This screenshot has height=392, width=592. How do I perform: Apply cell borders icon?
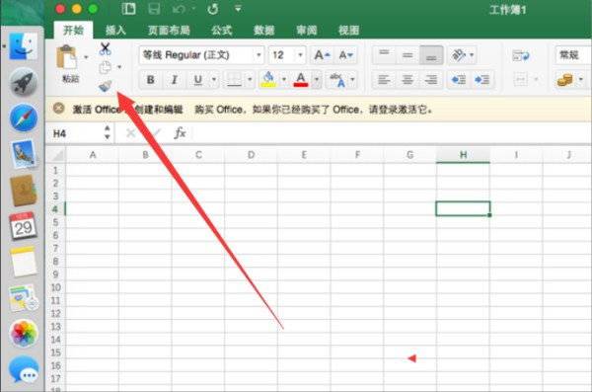click(x=234, y=80)
